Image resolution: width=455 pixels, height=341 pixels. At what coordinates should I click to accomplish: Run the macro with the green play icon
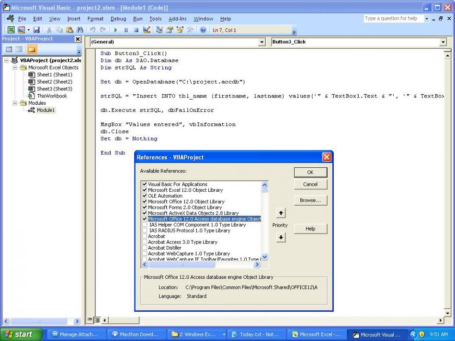point(116,30)
